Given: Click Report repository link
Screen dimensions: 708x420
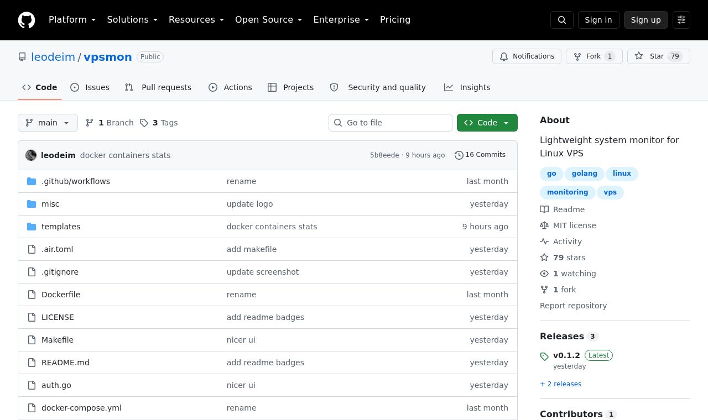Looking at the screenshot, I should pos(573,306).
